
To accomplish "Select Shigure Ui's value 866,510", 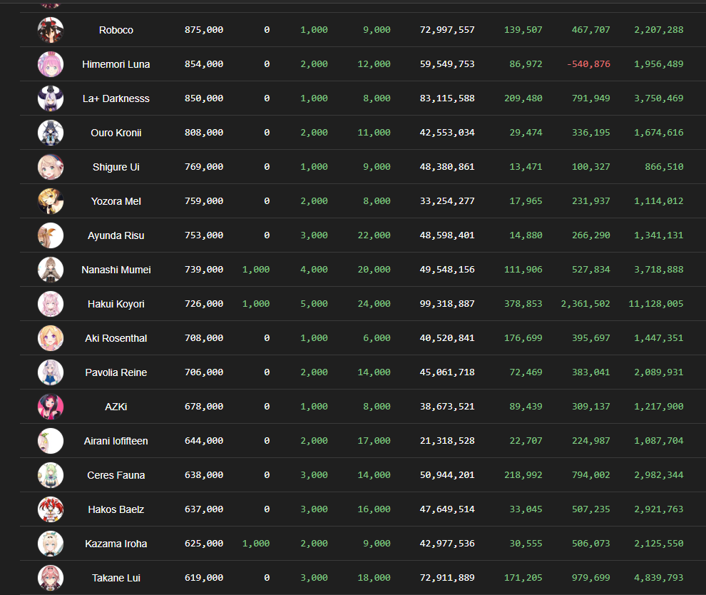I will click(664, 167).
